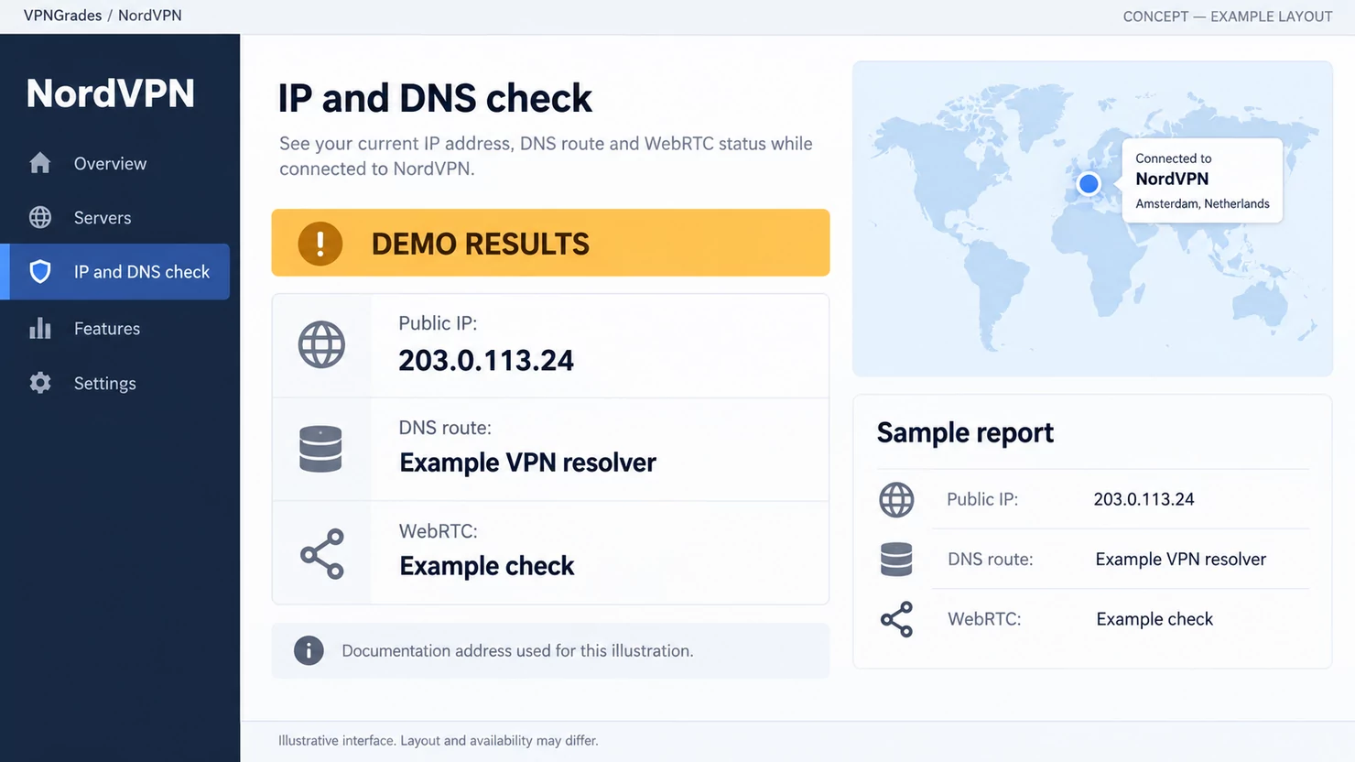1355x762 pixels.
Task: Click the documentation address note text
Action: point(517,650)
